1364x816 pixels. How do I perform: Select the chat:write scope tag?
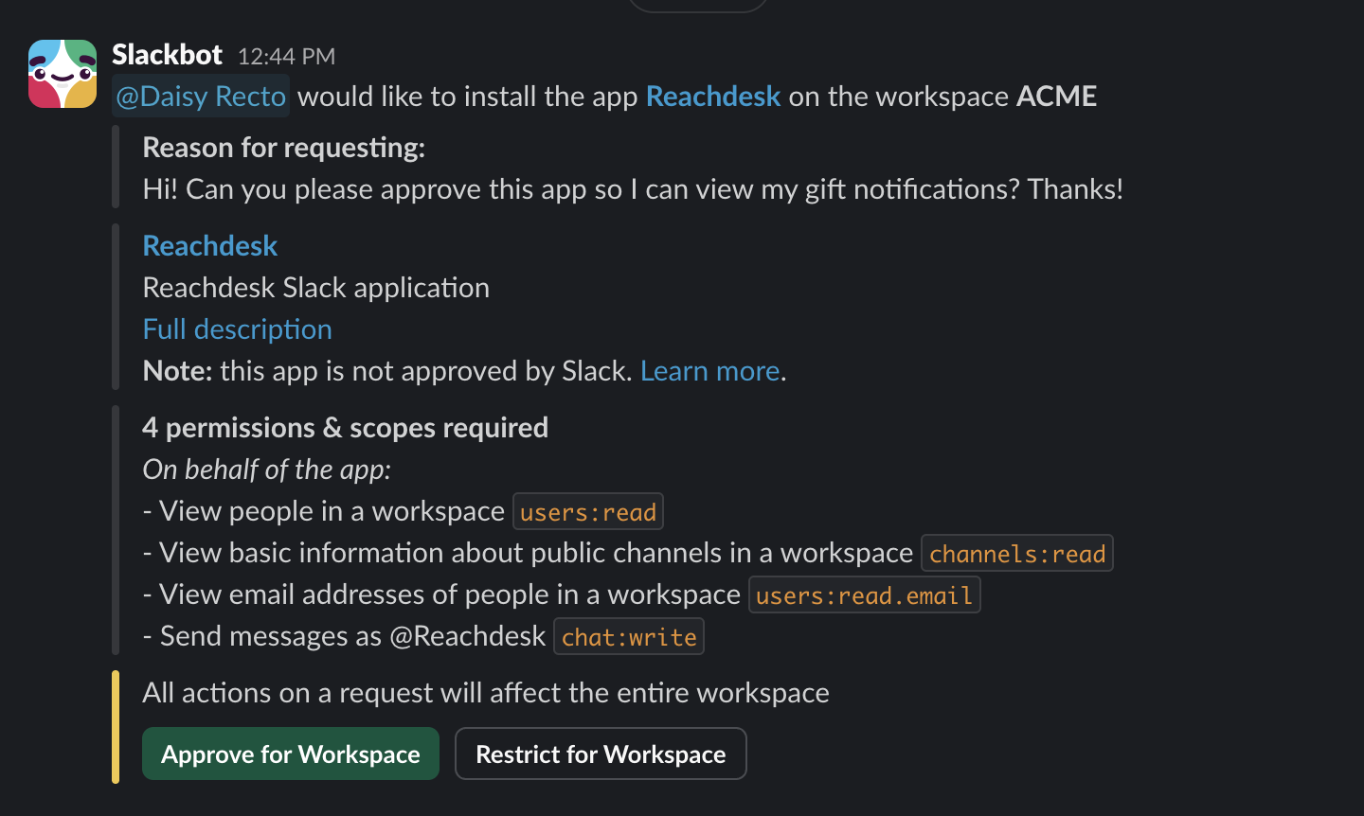click(629, 637)
